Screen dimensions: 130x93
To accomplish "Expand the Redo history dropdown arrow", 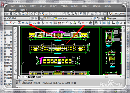I will tap(61, 14).
